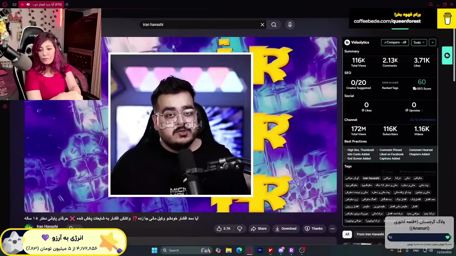Open the red V app in taskbar

coord(271,250)
